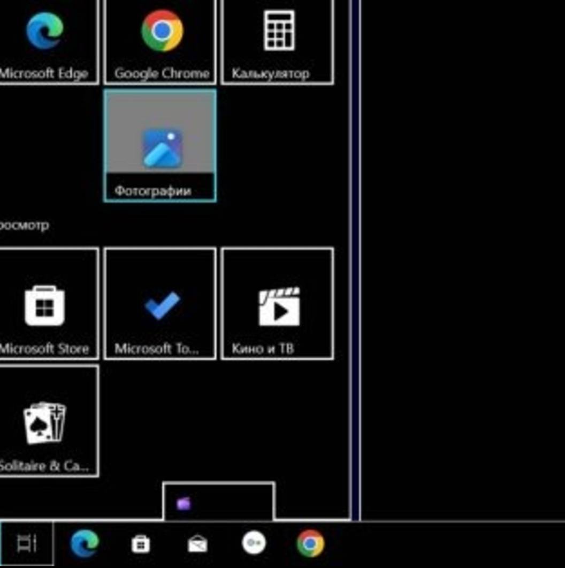This screenshot has height=568, width=565.
Task: Launch the Microsoft To... checkmark tile
Action: click(x=160, y=304)
